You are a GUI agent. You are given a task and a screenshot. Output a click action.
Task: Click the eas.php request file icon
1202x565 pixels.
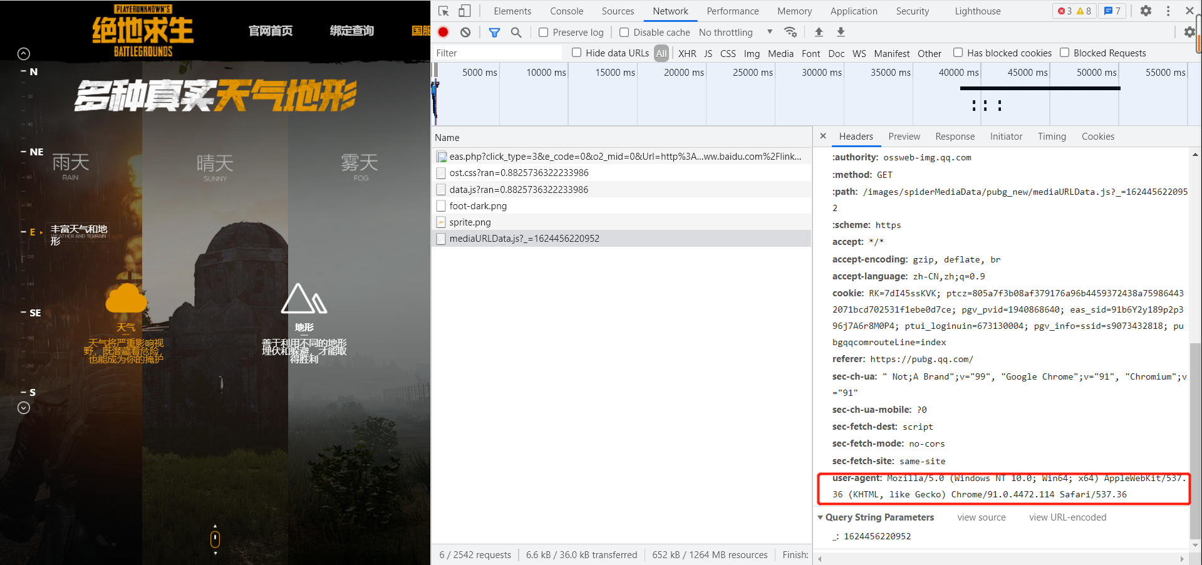tap(441, 157)
